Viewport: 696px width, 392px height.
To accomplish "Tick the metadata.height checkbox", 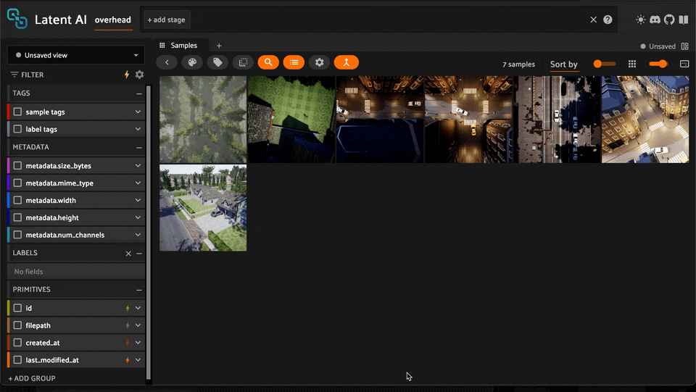I will pyautogui.click(x=17, y=217).
